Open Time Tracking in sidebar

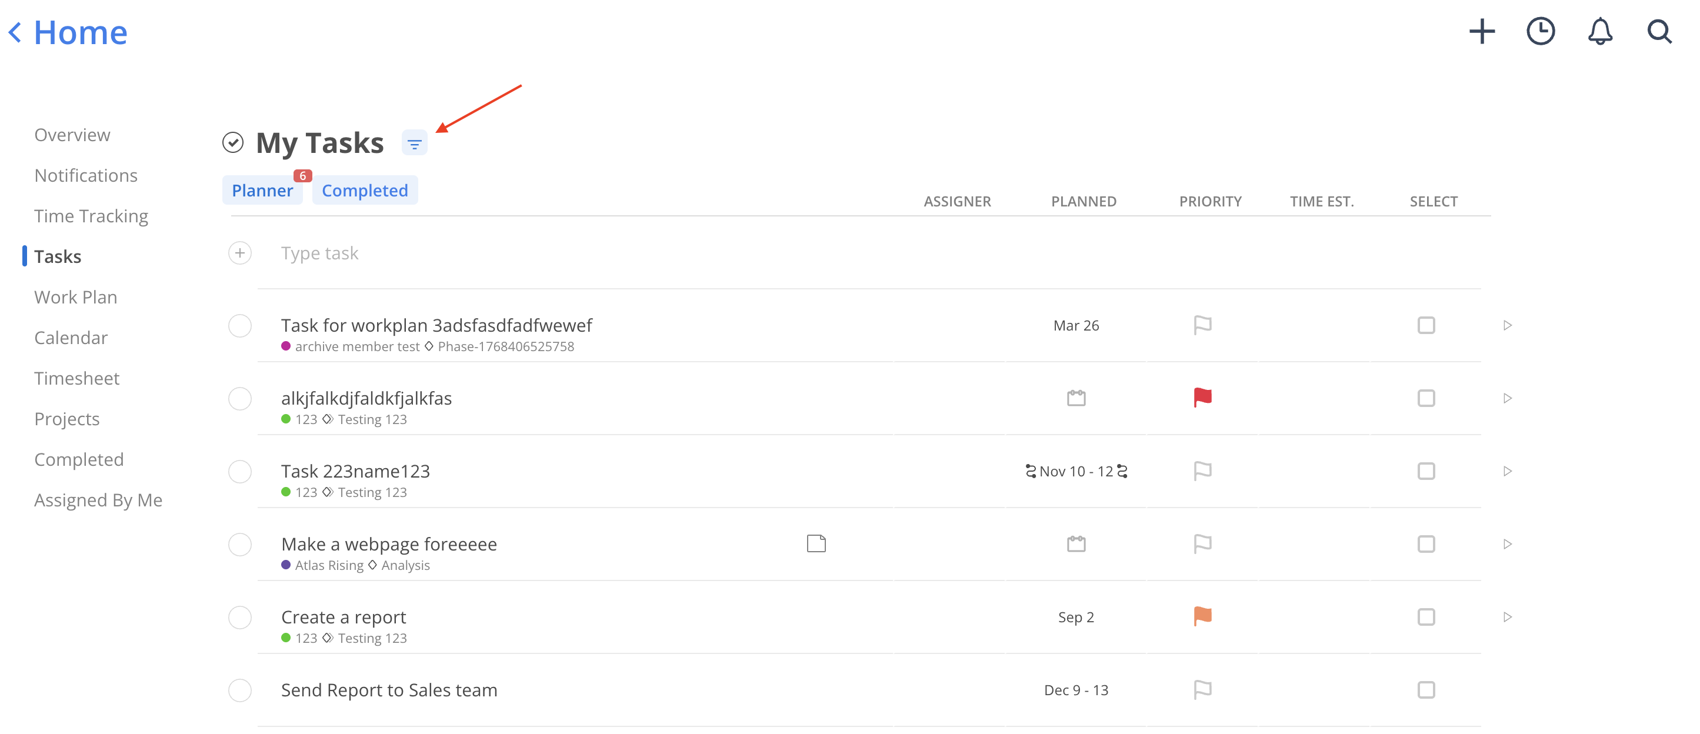click(x=91, y=216)
